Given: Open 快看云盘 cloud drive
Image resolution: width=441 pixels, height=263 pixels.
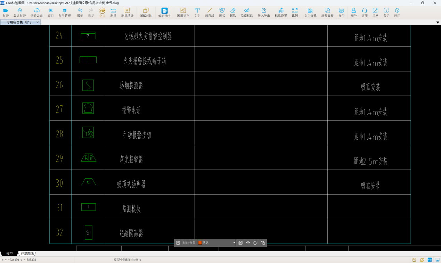Looking at the screenshot, I should [36, 13].
